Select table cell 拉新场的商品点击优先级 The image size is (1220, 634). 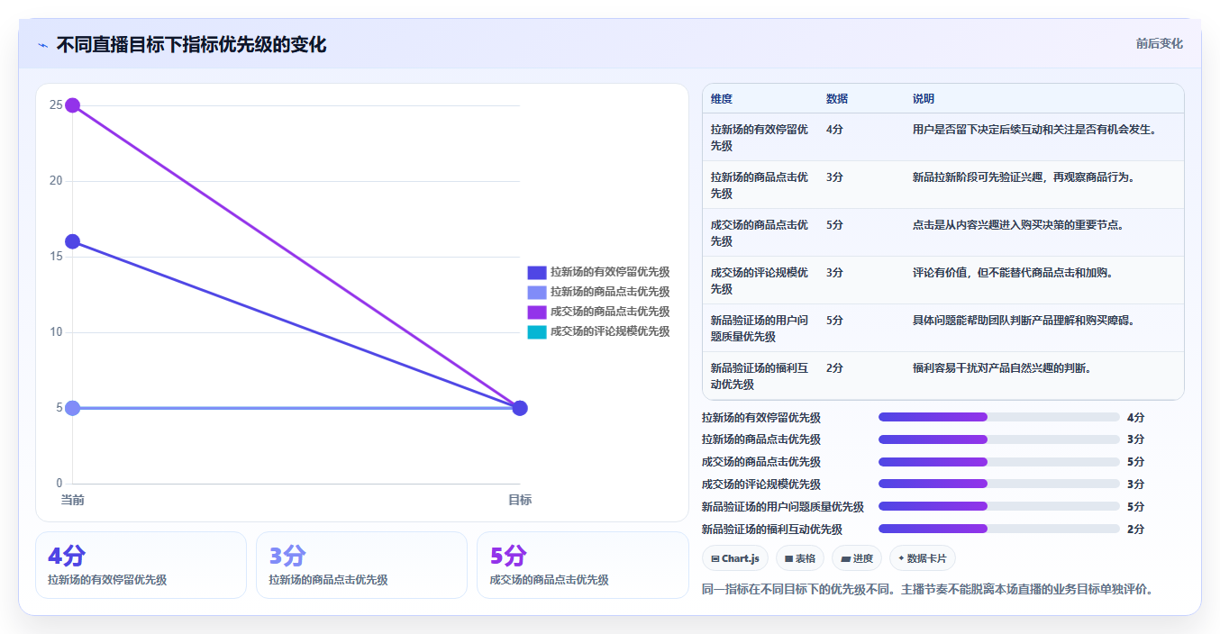pyautogui.click(x=760, y=186)
